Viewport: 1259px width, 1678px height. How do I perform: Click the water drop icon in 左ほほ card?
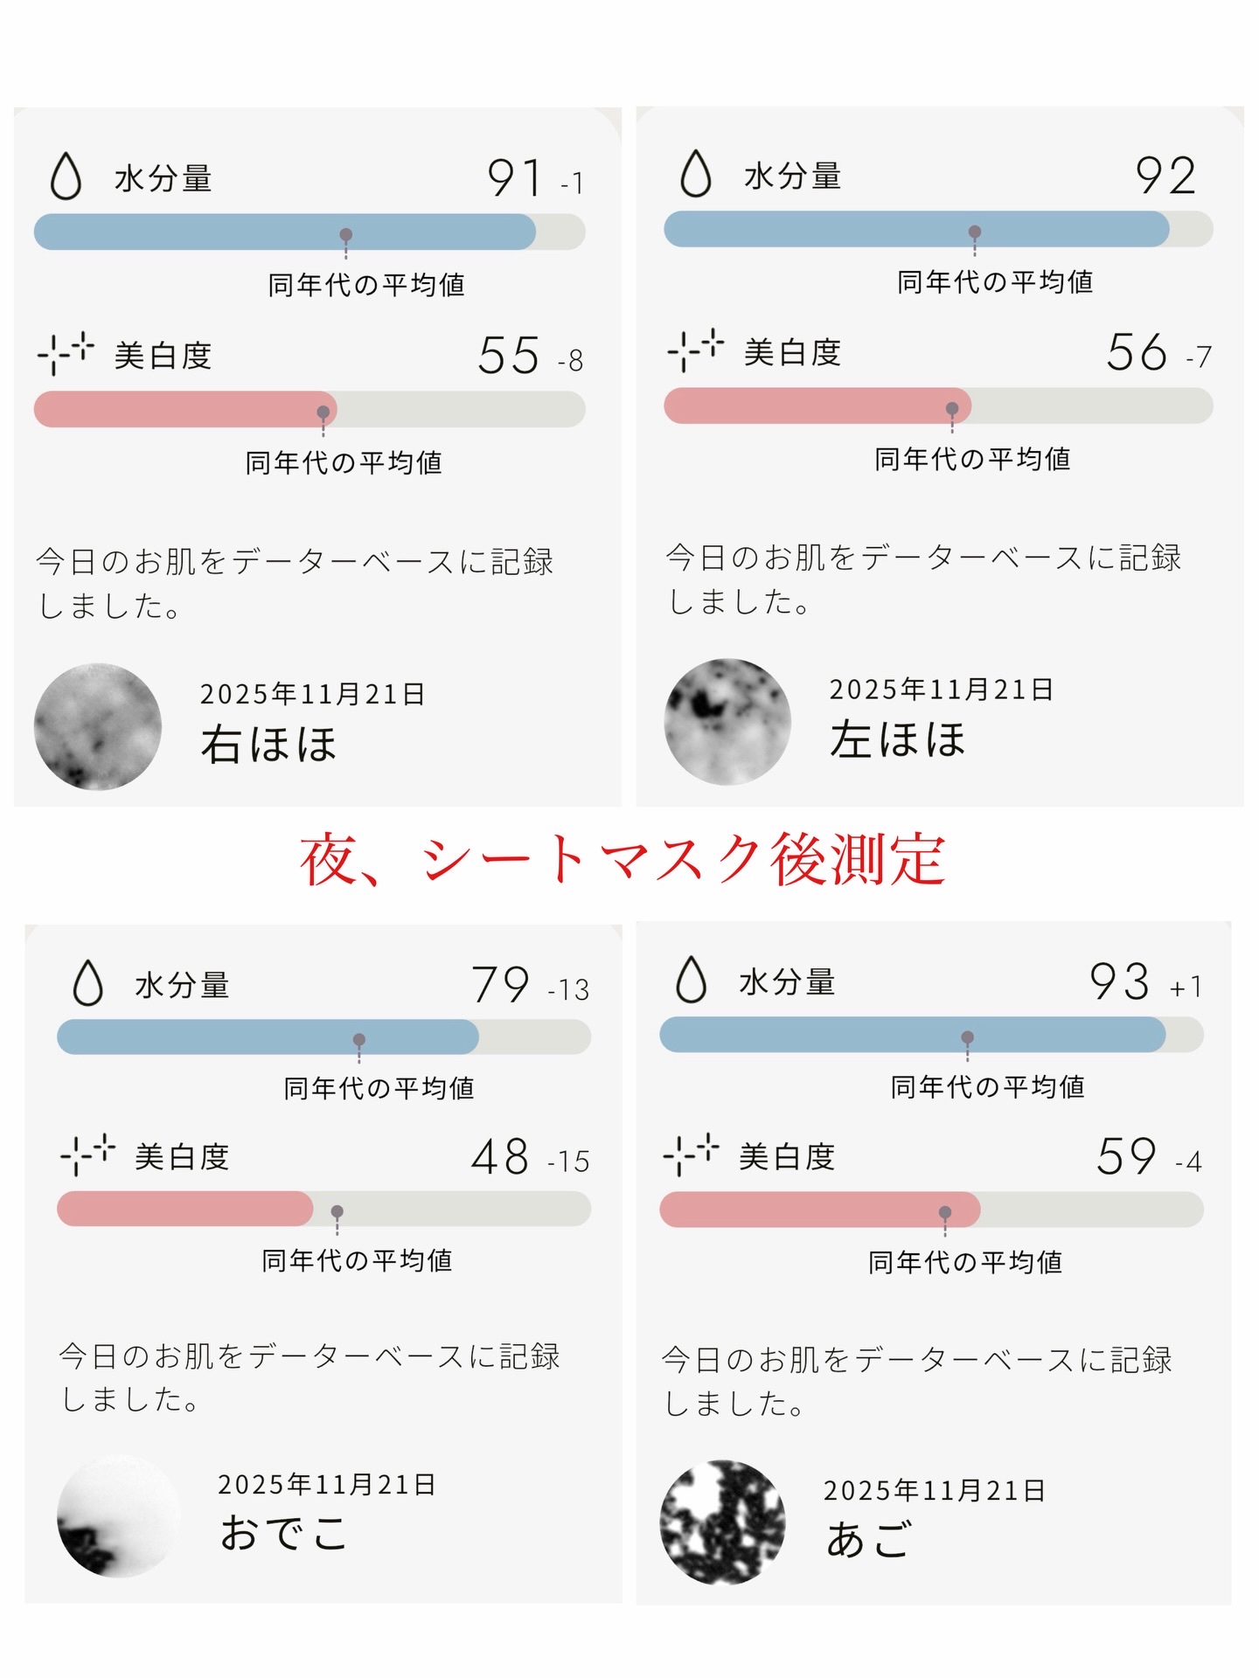point(696,173)
